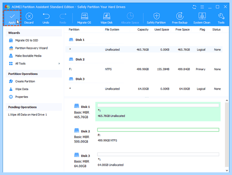Expand the All Tools submenu arrow

tap(59, 64)
